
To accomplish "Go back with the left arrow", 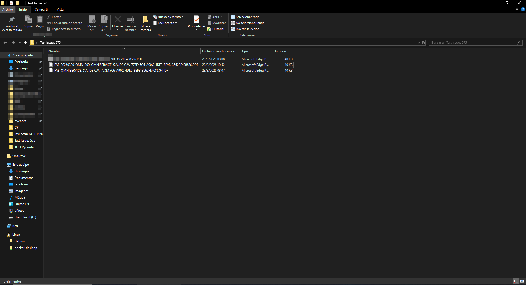I will coord(5,43).
